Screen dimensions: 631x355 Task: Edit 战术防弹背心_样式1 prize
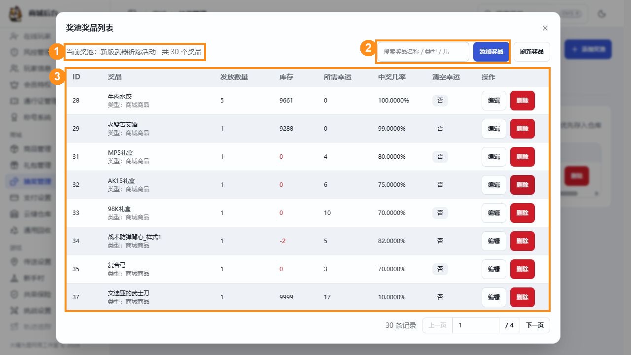click(x=494, y=241)
